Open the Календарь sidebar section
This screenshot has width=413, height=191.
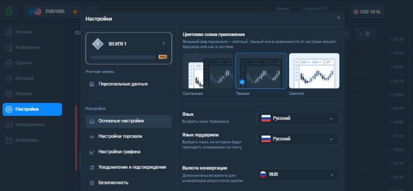32,140
